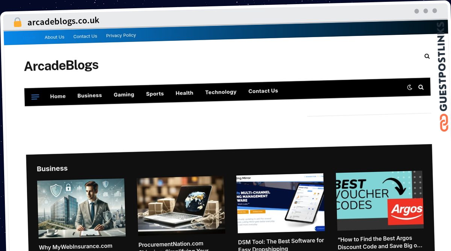Open the Privacy Policy link
Screen dimensions: 451x251
121,35
